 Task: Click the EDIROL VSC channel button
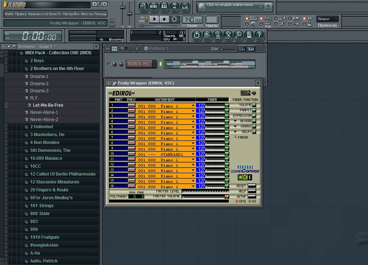click(139, 64)
